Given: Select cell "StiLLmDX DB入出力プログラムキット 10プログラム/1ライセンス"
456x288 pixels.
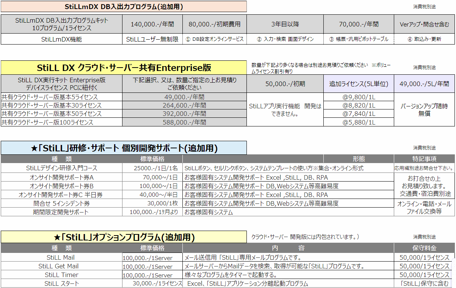Looking at the screenshot, I should (61, 24).
